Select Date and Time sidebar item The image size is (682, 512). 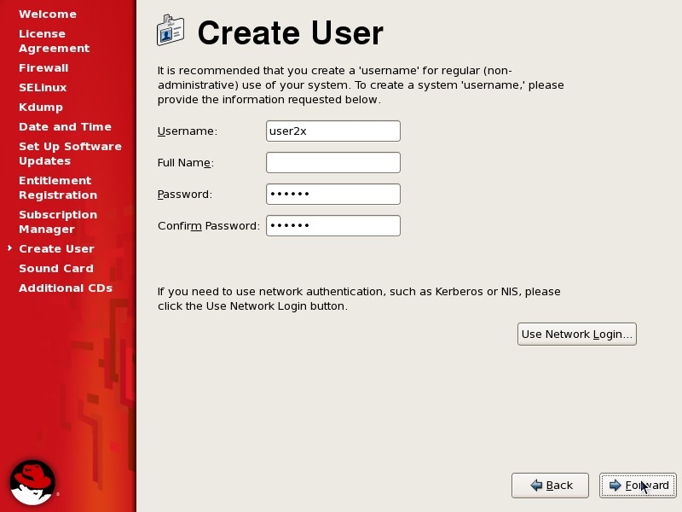click(x=66, y=126)
